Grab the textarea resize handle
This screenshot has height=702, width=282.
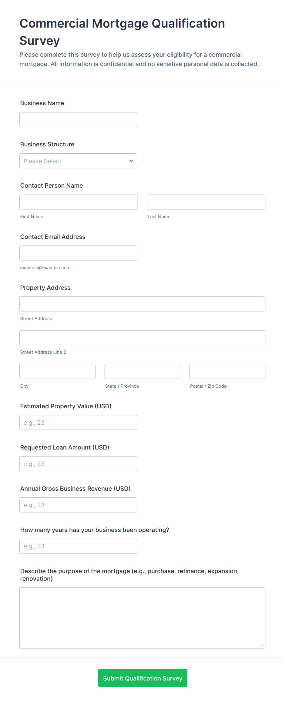pos(262,645)
